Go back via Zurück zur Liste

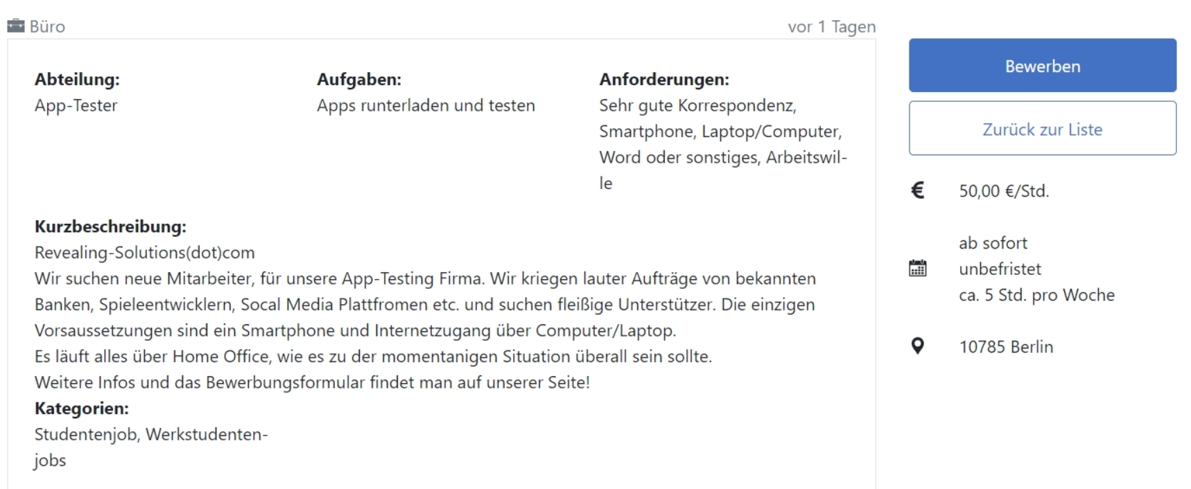tap(1042, 129)
